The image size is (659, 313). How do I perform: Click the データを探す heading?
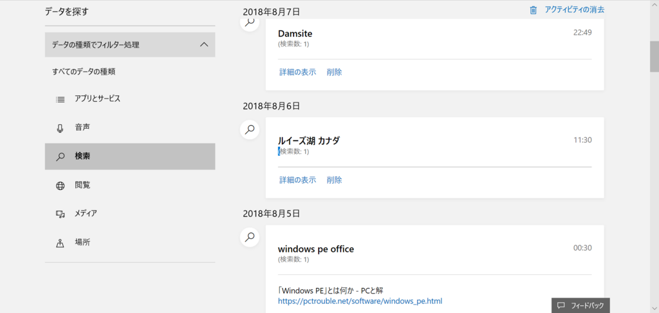pyautogui.click(x=67, y=12)
